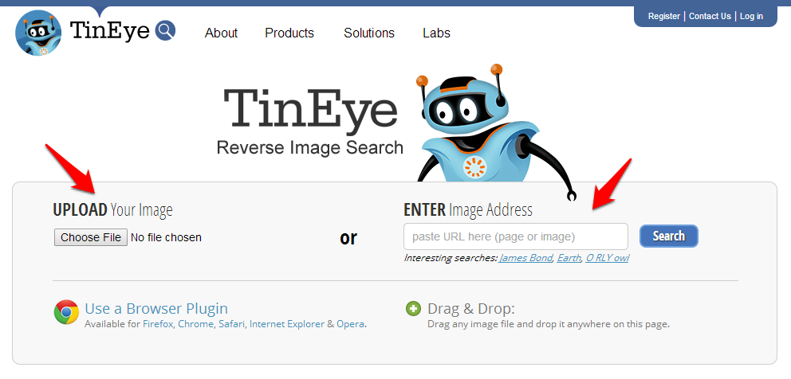Click the green plus Drag & Drop icon
The image size is (791, 379).
pos(413,309)
